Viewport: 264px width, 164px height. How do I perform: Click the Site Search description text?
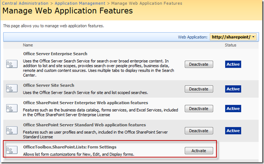click(x=85, y=92)
